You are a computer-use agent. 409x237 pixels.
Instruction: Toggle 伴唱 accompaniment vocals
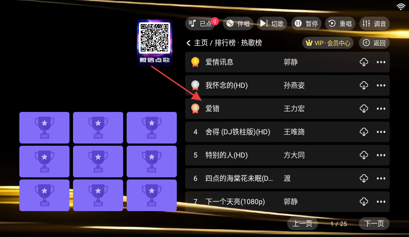[x=238, y=24]
